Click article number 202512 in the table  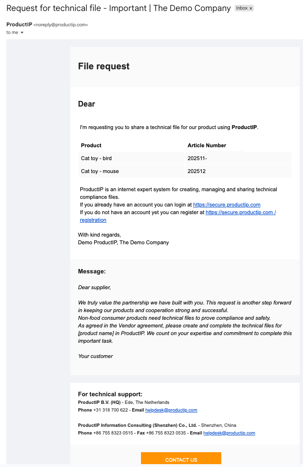click(196, 171)
